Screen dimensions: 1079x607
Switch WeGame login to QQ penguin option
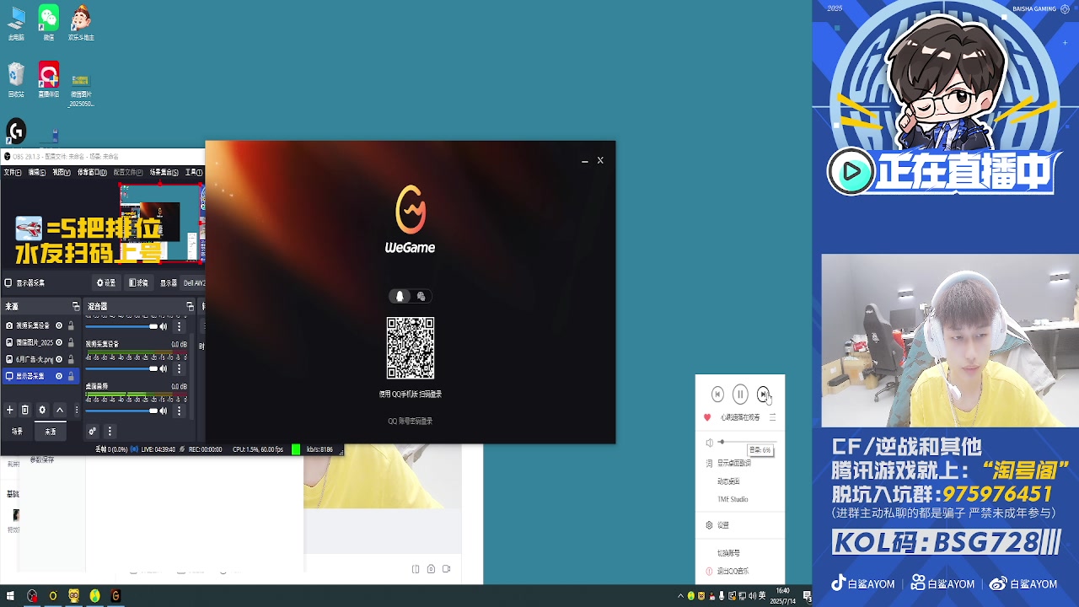(400, 296)
